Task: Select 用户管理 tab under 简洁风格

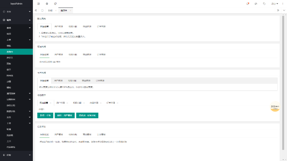Action: tap(59, 55)
